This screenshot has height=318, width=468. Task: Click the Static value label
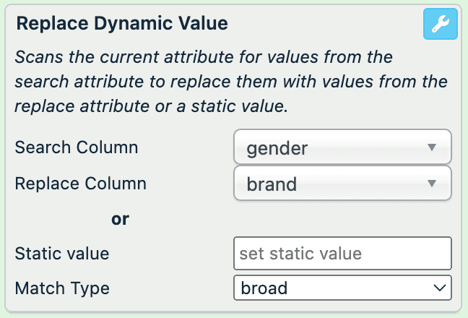coord(62,254)
